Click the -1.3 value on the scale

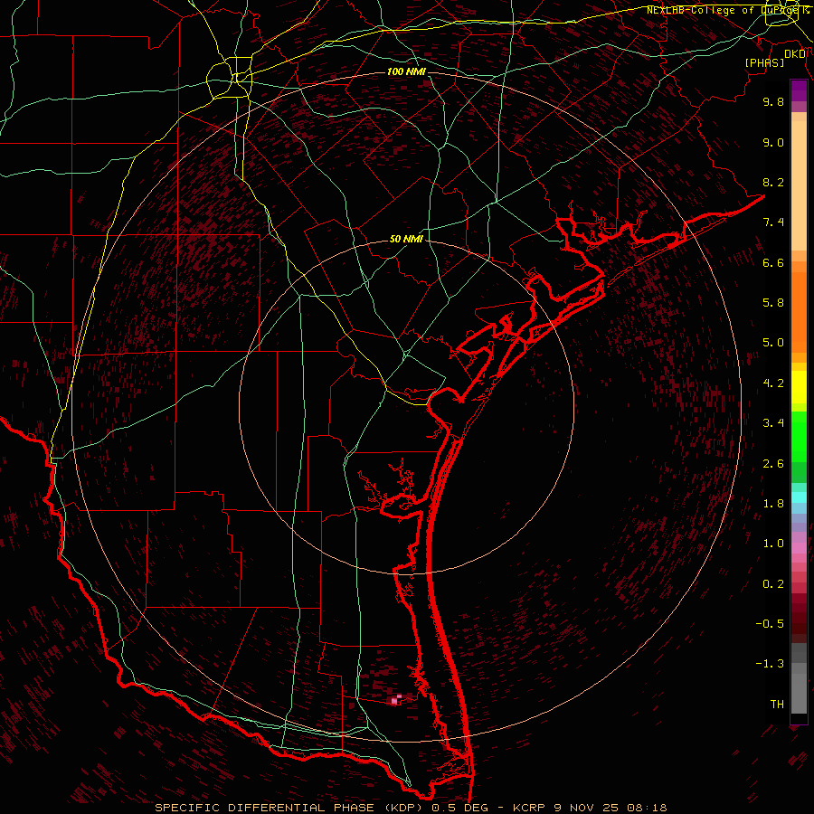point(770,664)
